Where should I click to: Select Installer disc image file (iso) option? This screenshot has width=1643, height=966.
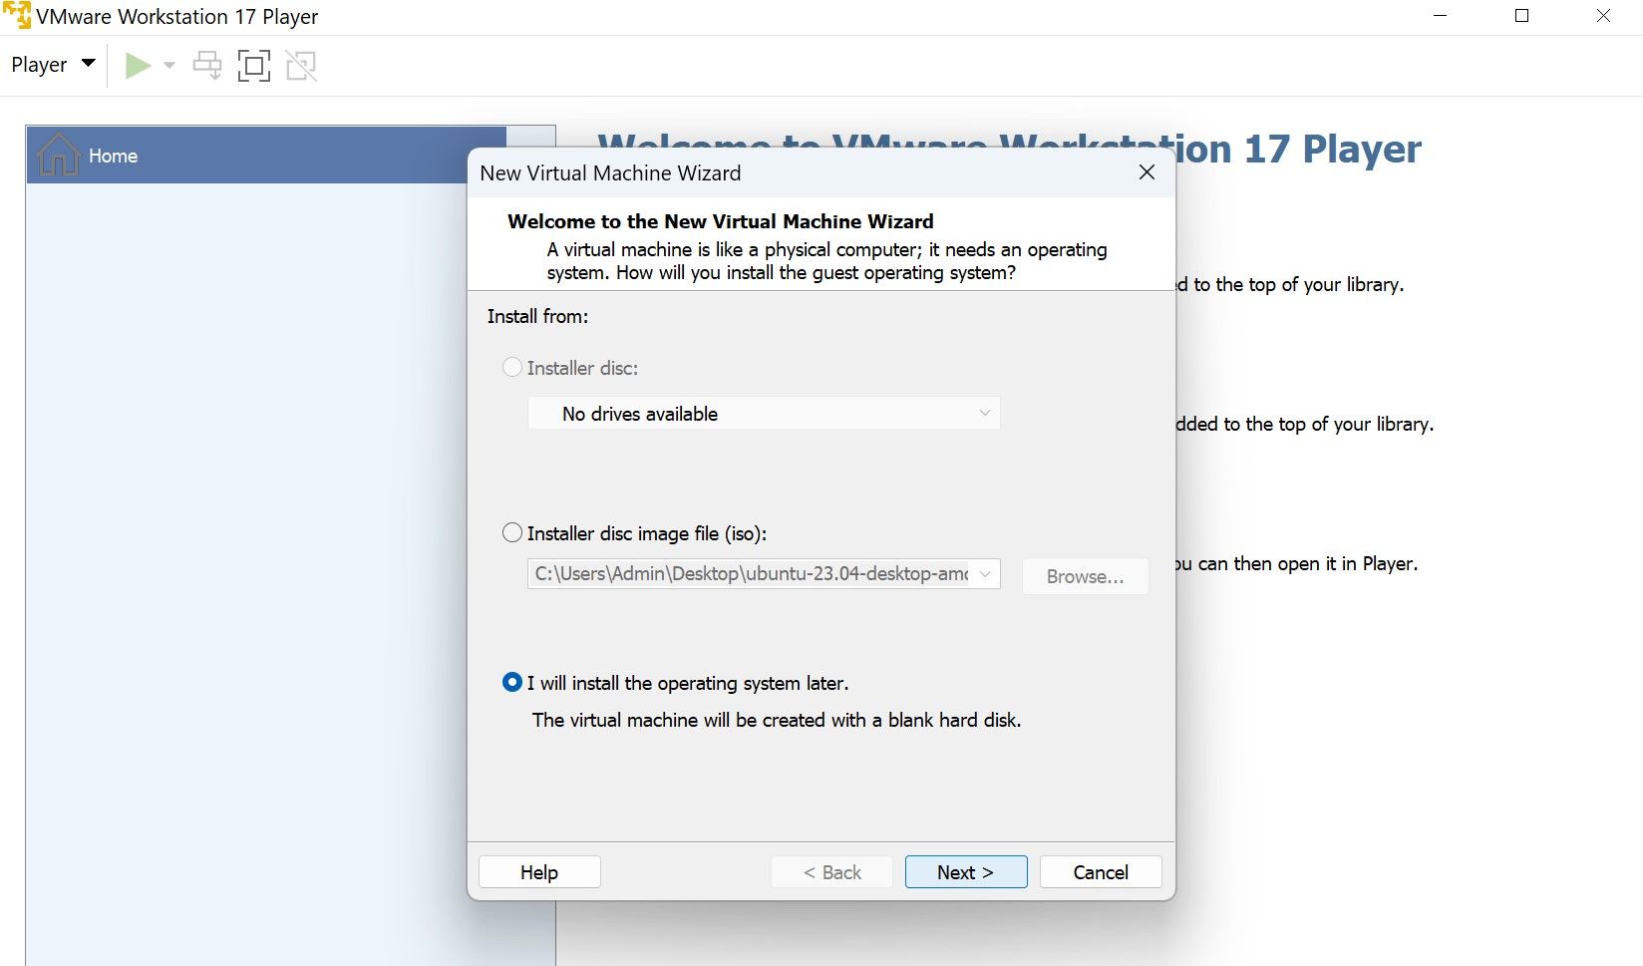pyautogui.click(x=512, y=533)
